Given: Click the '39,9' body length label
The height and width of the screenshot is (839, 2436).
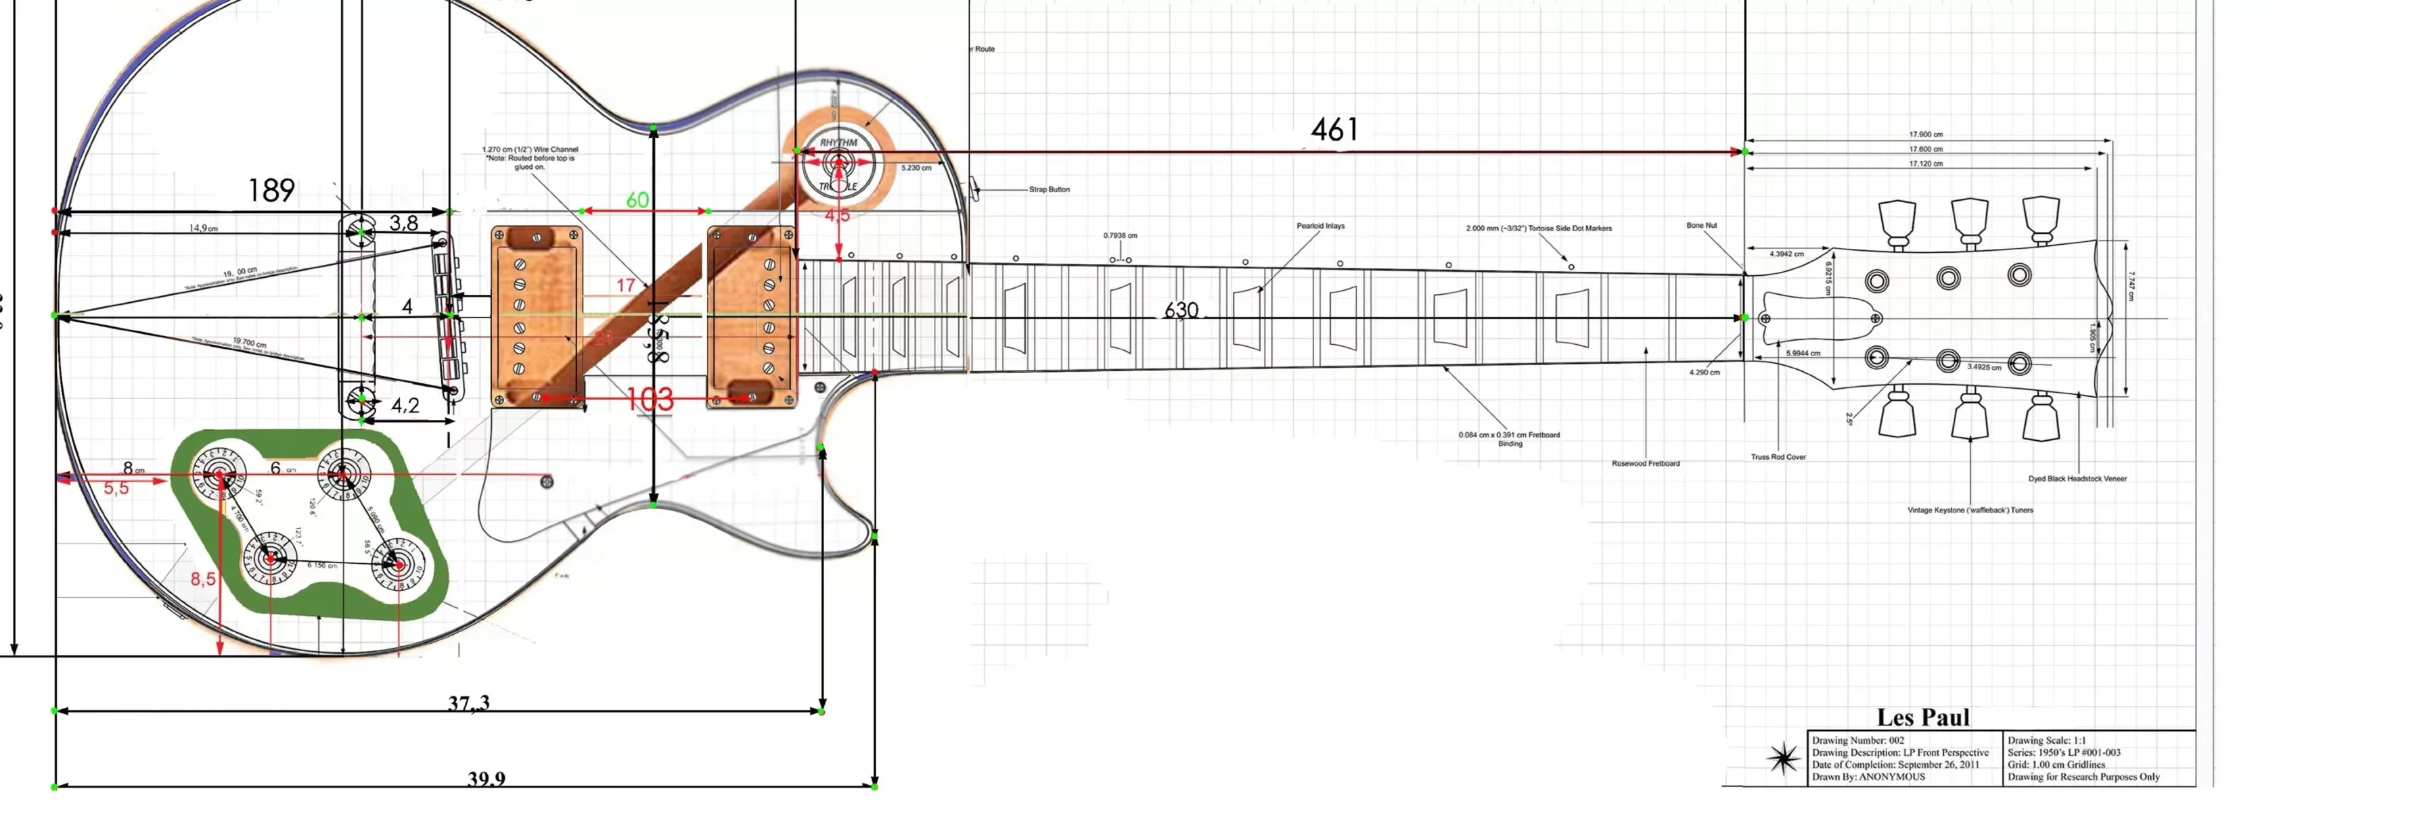Looking at the screenshot, I should coord(486,779).
